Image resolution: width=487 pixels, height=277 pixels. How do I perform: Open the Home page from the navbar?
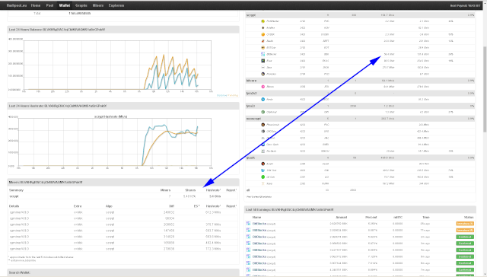point(36,5)
